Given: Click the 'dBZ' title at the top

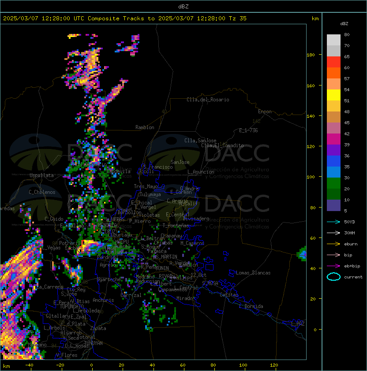Looking at the screenshot, I should (183, 6).
